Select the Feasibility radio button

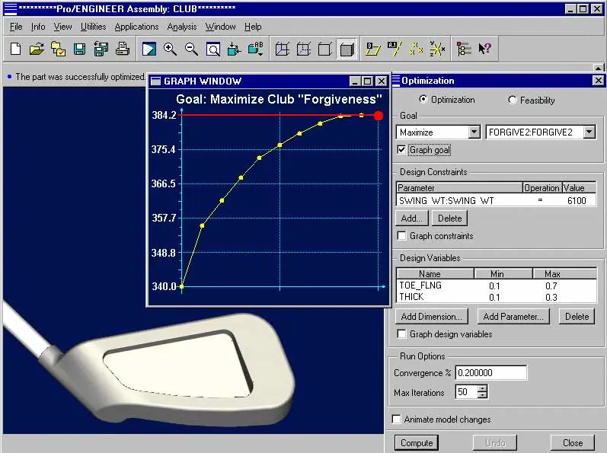point(512,100)
